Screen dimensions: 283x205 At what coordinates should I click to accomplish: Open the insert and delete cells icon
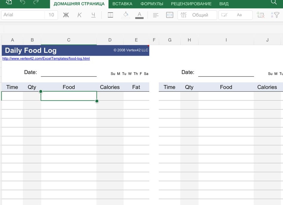pyautogui.click(x=260, y=15)
